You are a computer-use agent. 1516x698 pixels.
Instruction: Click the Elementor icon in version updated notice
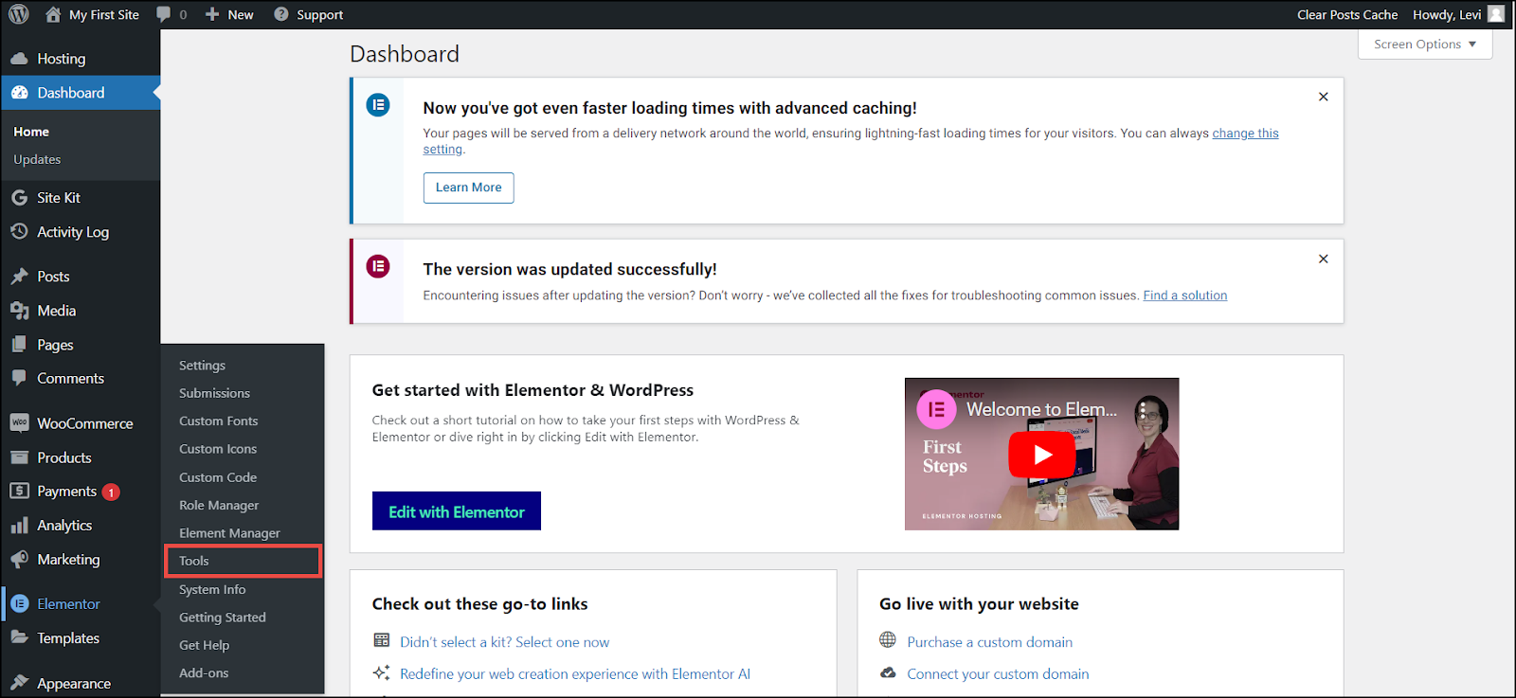click(378, 266)
